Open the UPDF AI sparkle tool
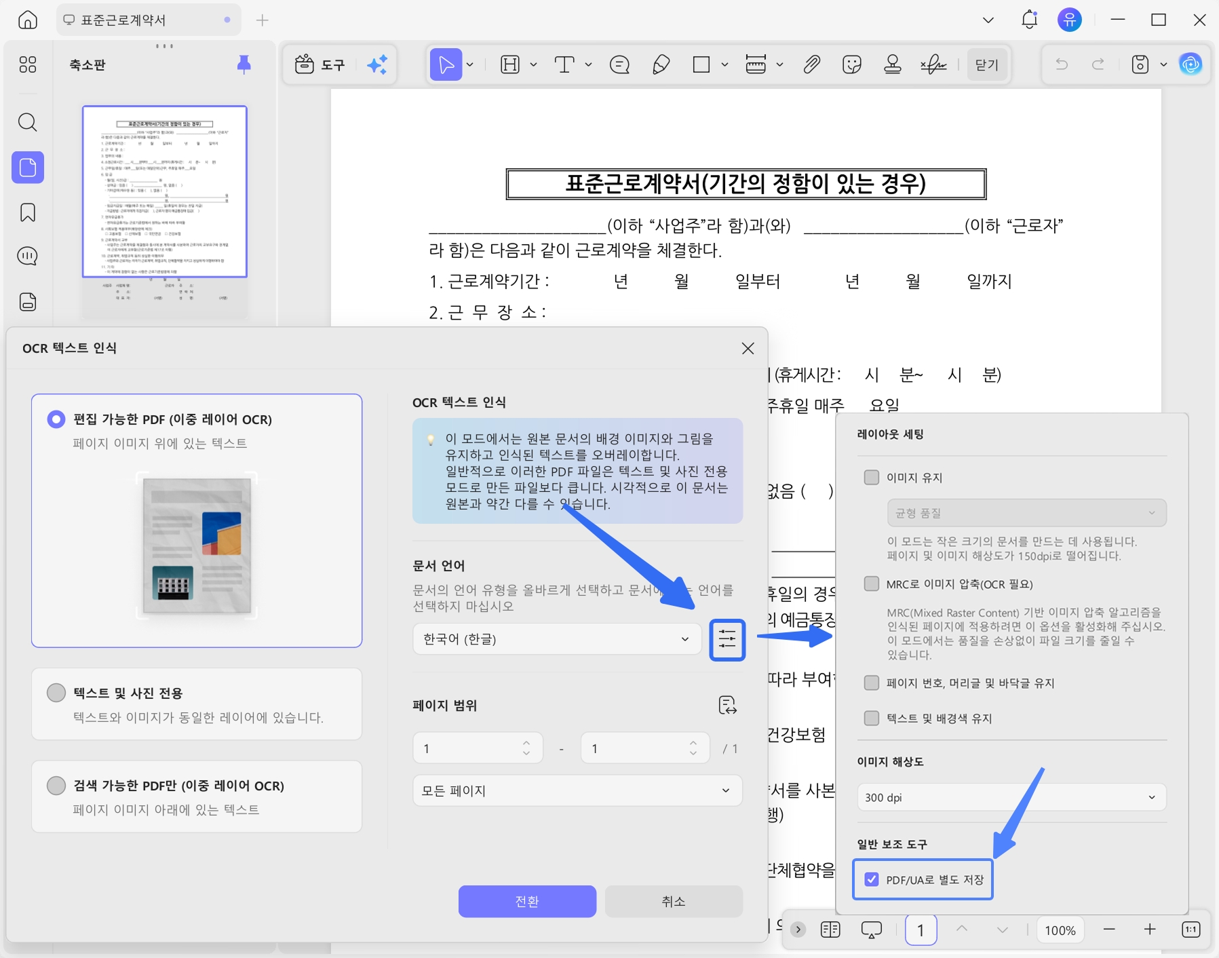This screenshot has width=1219, height=958. pos(377,64)
